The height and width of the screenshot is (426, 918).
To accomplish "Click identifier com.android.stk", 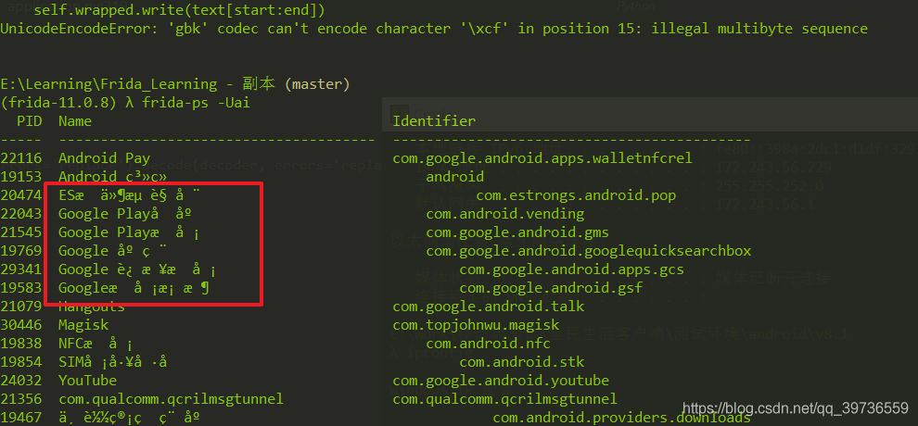I will point(522,362).
